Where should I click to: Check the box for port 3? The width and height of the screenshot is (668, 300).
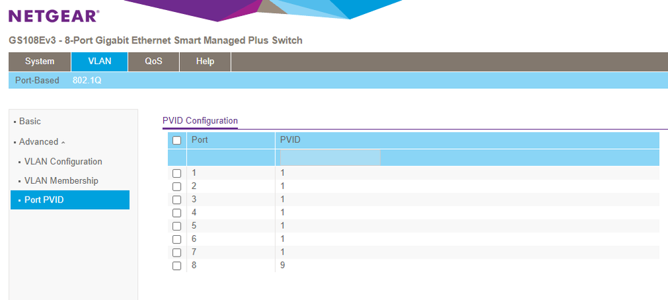pyautogui.click(x=177, y=200)
